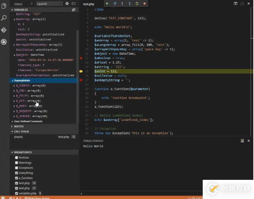Open launch configuration gear settings
The width and height of the screenshot is (254, 199).
tap(67, 3)
